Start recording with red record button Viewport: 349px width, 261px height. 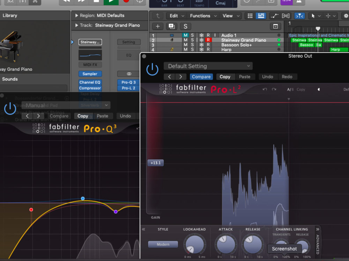pyautogui.click(x=126, y=1)
